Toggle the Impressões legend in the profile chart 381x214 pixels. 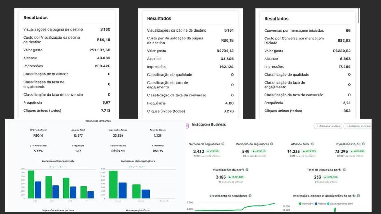(x=306, y=204)
